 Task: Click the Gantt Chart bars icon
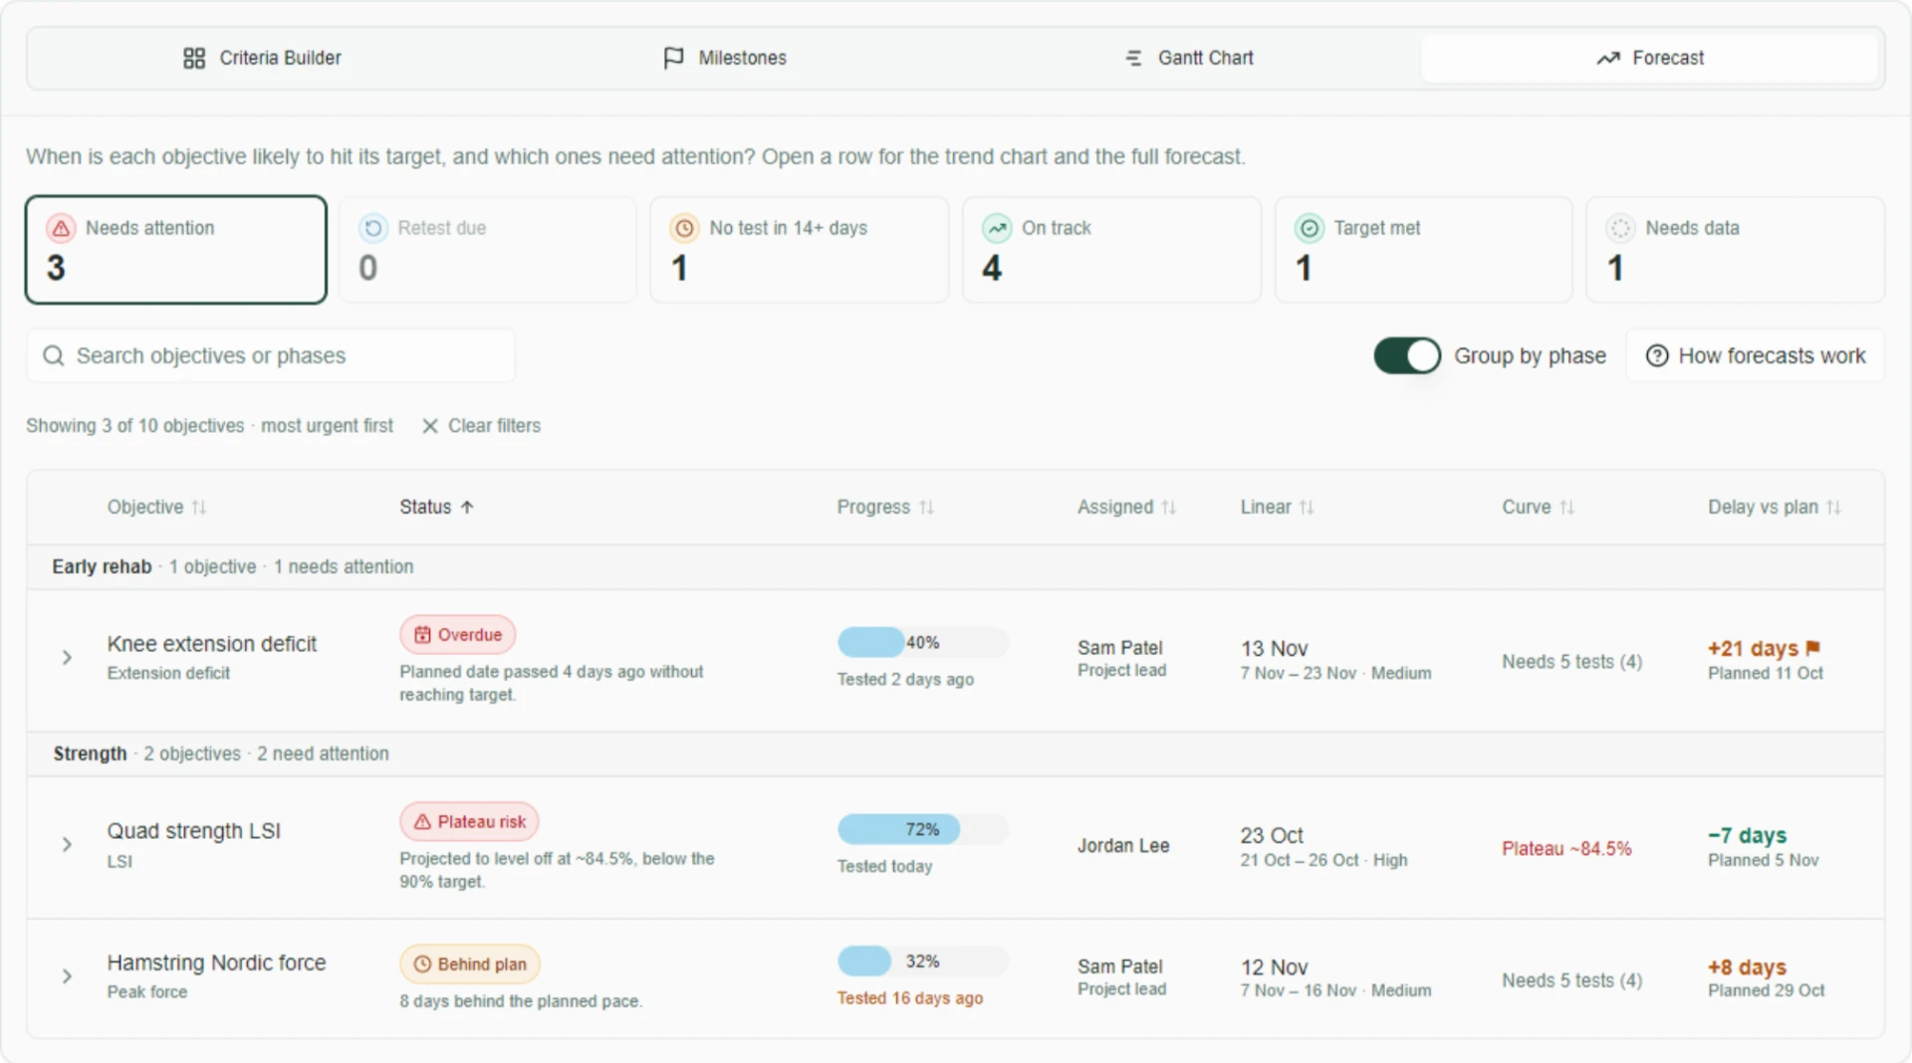[1133, 59]
